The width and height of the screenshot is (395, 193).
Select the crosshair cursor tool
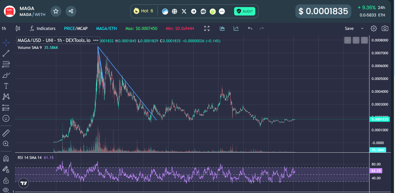(x=6, y=43)
